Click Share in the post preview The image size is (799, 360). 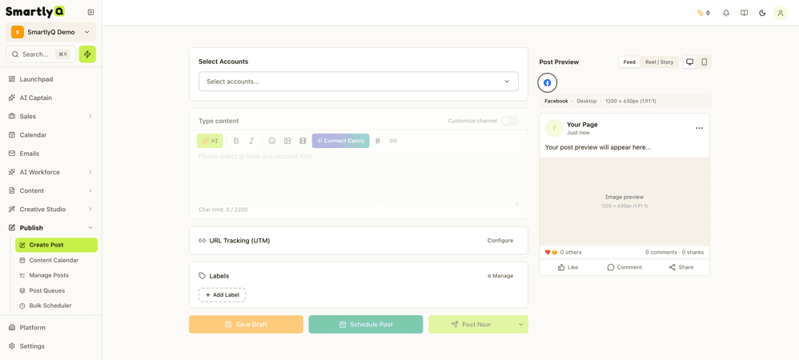coord(681,267)
